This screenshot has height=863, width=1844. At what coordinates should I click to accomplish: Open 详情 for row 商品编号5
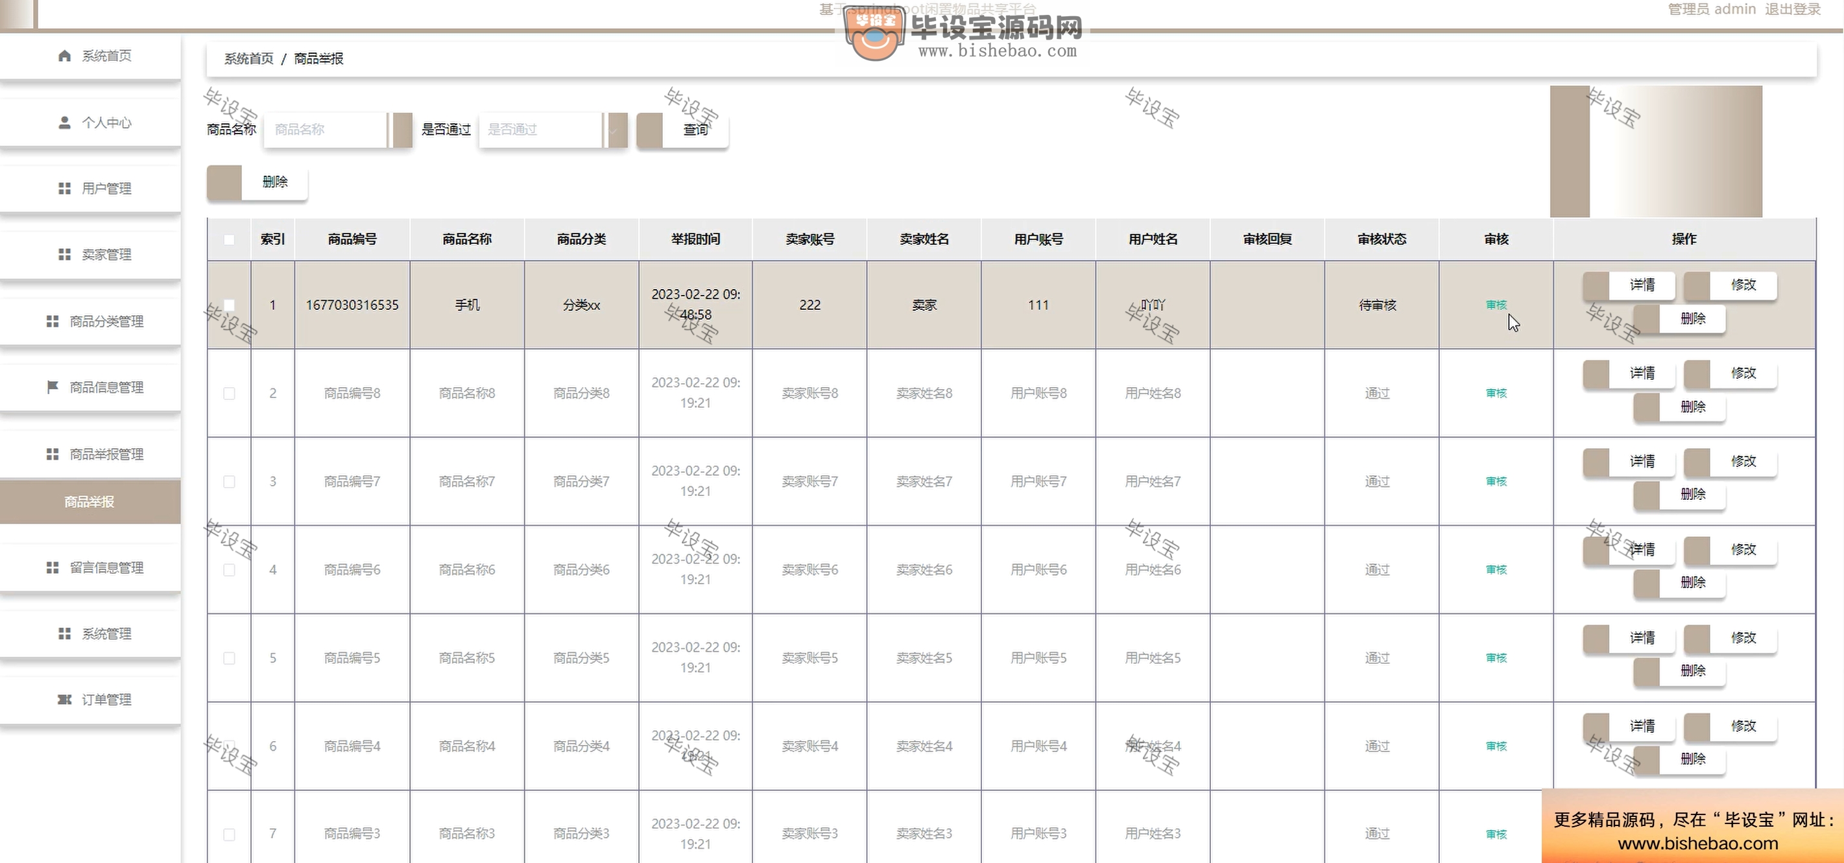1629,638
